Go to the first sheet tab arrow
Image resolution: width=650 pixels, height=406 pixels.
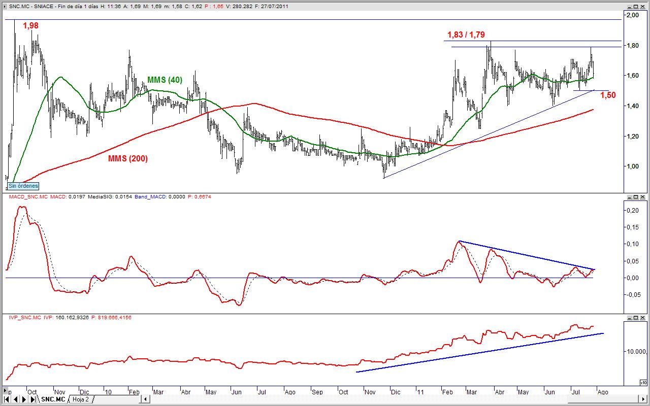[x=6, y=399]
